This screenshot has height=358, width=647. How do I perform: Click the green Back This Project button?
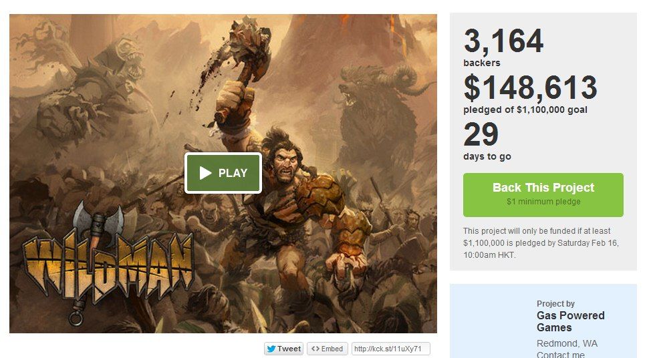543,194
